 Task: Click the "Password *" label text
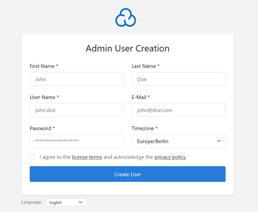pyautogui.click(x=42, y=128)
